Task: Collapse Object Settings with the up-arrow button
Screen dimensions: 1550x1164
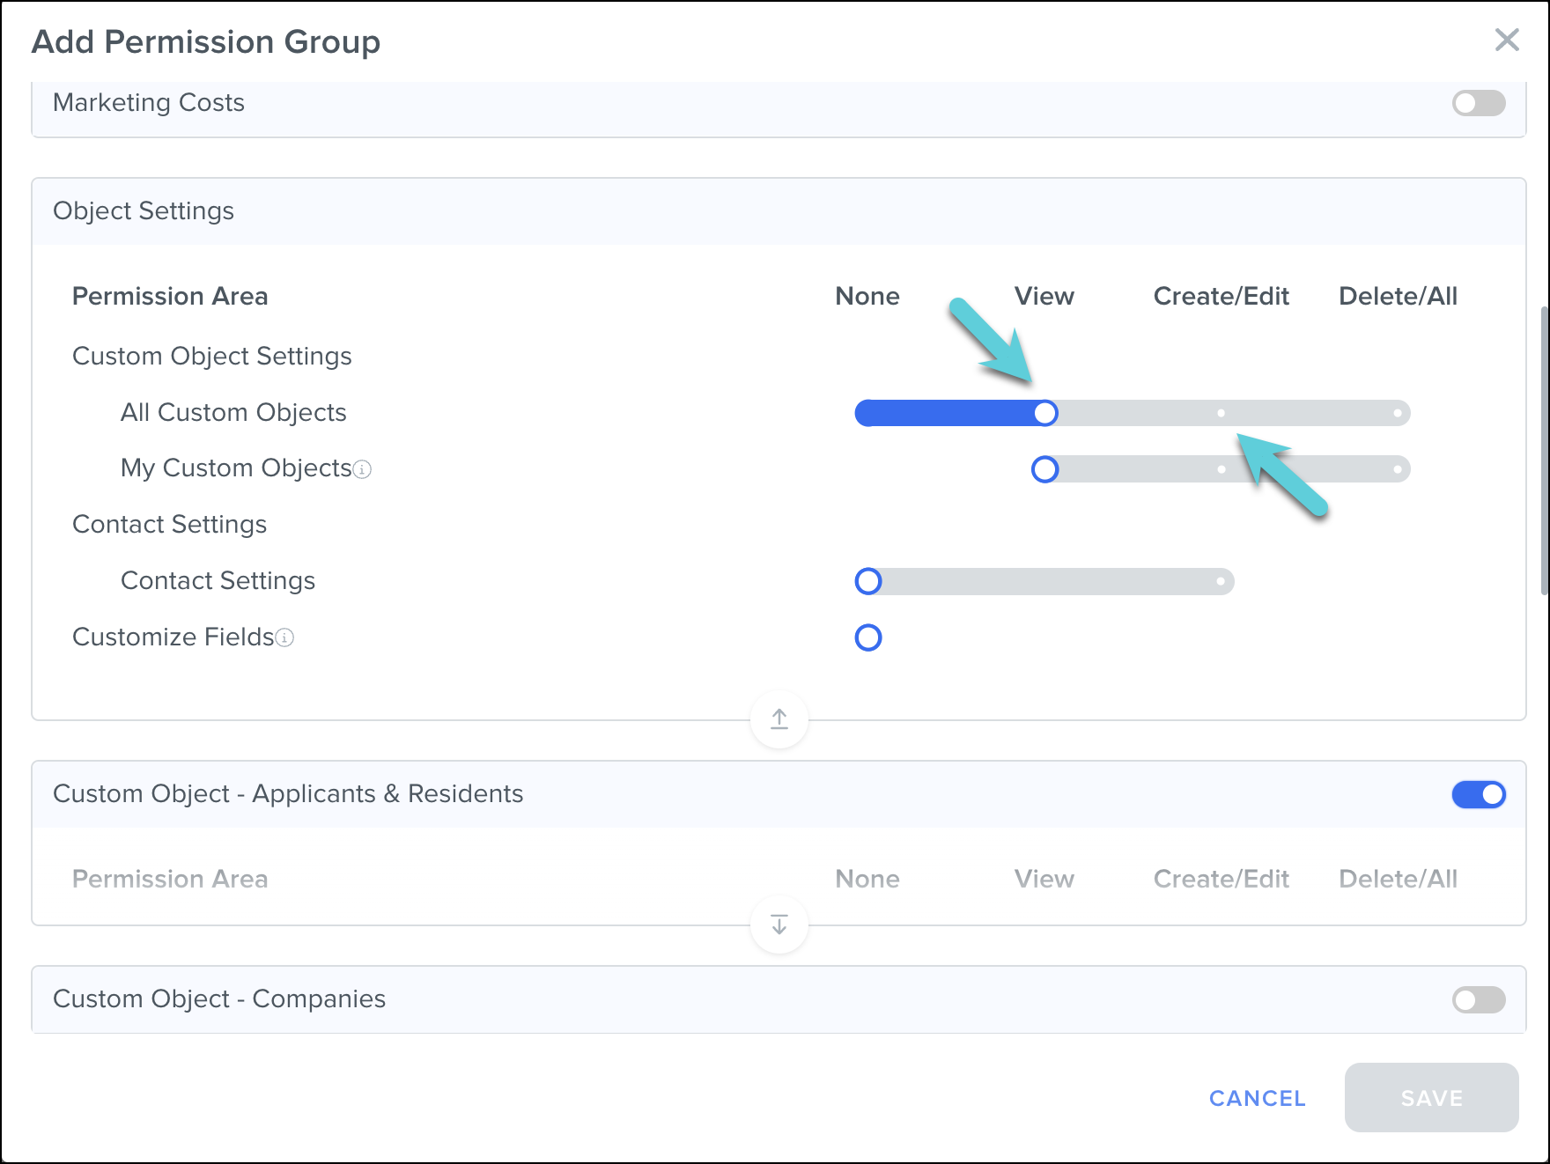Action: (x=779, y=719)
